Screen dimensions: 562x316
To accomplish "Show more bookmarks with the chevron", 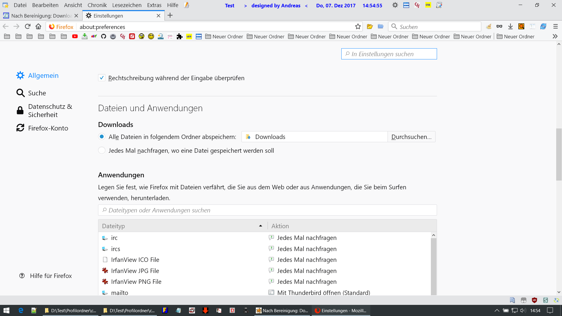I will coord(555,37).
